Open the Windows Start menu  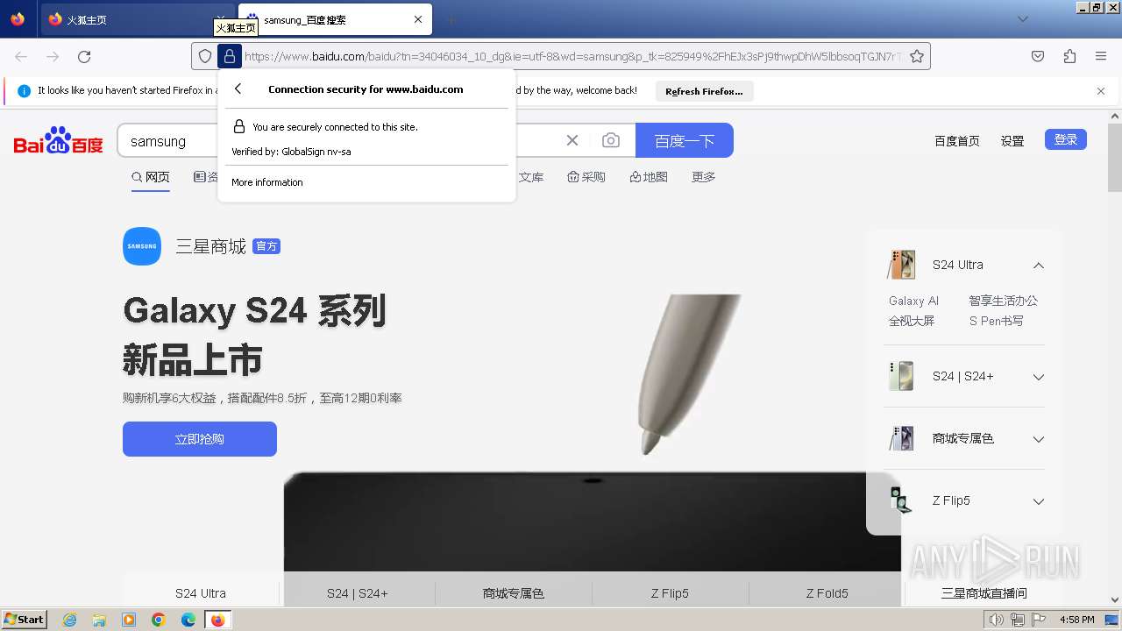click(x=24, y=620)
